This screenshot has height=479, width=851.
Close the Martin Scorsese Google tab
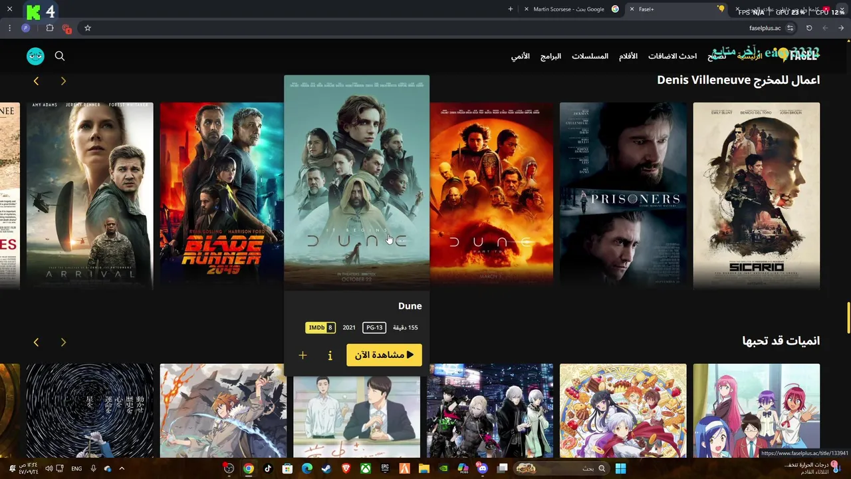(527, 9)
